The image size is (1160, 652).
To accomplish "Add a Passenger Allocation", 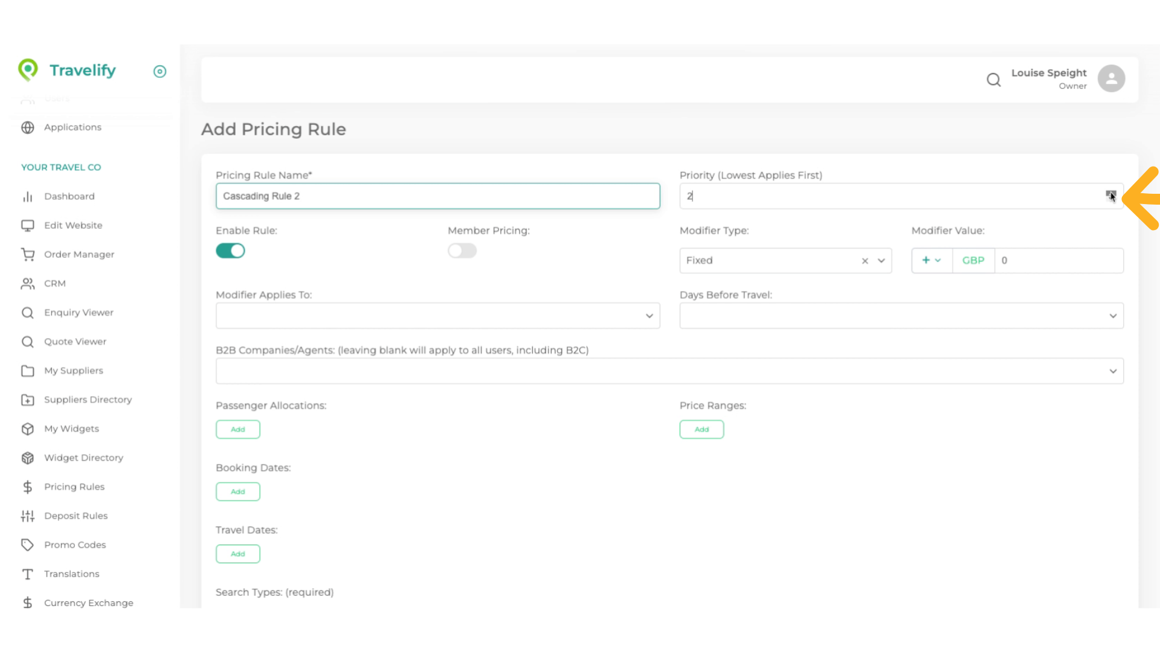I will pyautogui.click(x=238, y=429).
